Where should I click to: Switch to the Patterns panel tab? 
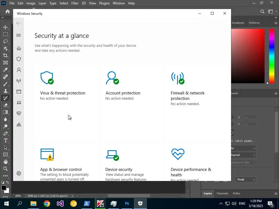point(254,23)
